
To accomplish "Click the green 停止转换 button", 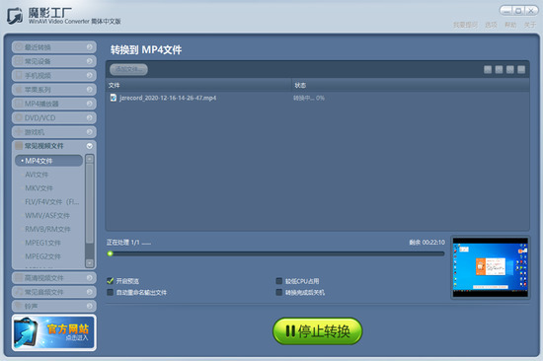I will [x=318, y=331].
